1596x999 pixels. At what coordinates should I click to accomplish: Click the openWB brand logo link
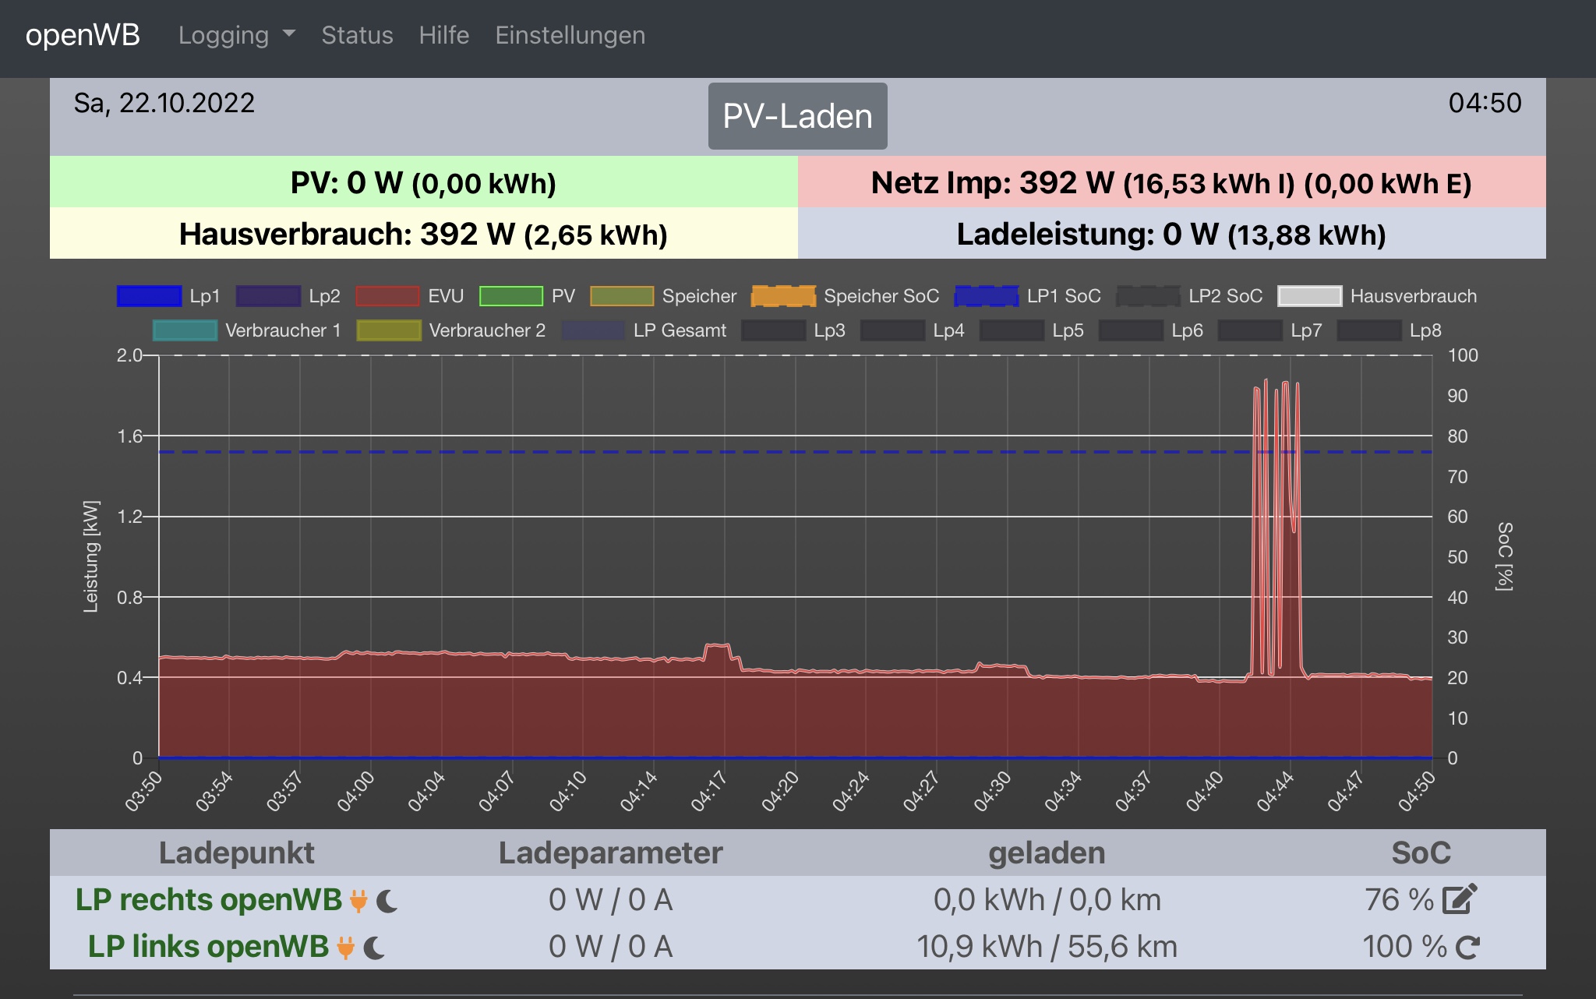click(83, 35)
